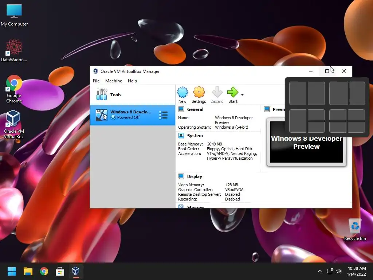Open the System section heading link
This screenshot has height=280, width=373.
[x=195, y=136]
